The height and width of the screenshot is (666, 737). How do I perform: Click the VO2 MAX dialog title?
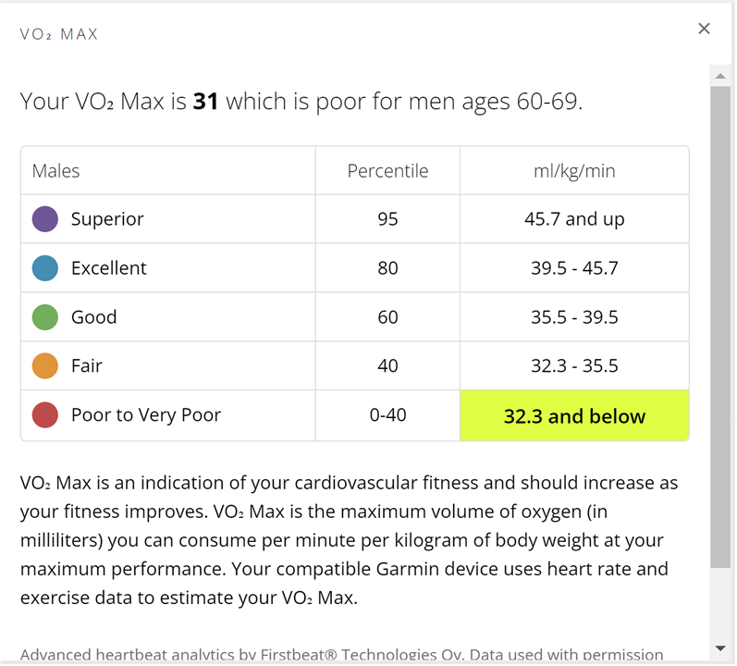point(59,34)
